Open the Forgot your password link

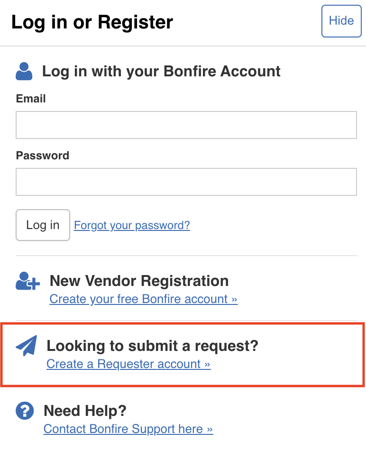point(132,225)
